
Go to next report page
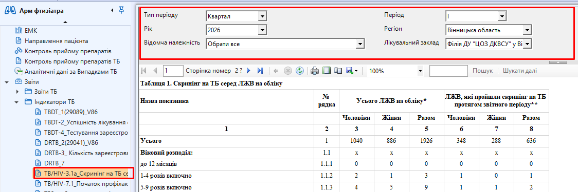(248, 71)
